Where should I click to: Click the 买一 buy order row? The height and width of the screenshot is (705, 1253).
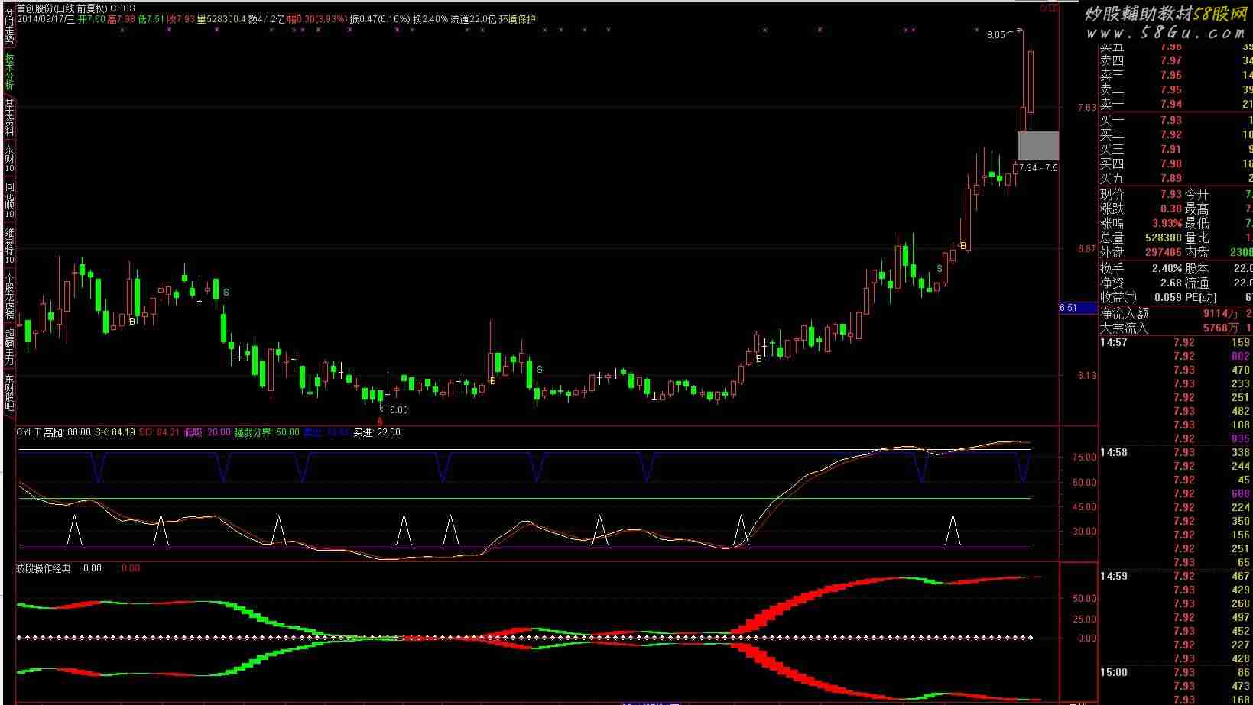[x=1174, y=120]
